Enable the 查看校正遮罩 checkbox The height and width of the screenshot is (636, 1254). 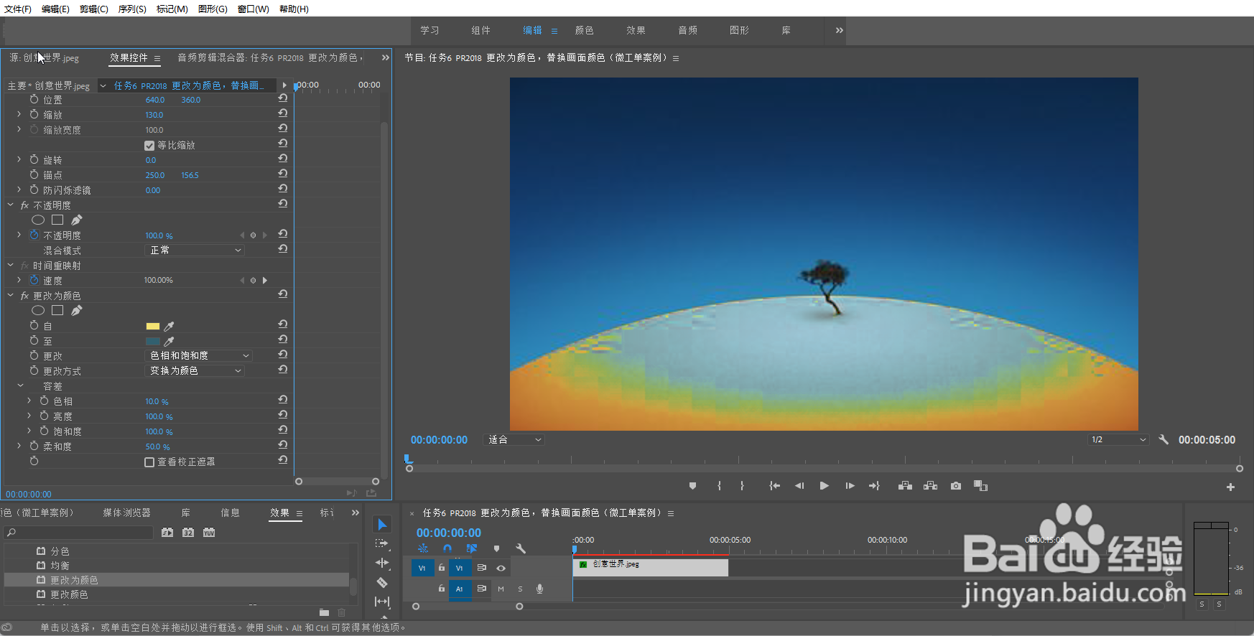click(x=149, y=462)
